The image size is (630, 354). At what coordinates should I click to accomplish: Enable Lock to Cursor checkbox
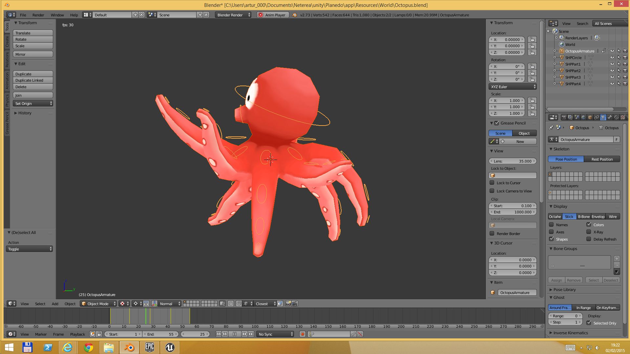(x=492, y=182)
